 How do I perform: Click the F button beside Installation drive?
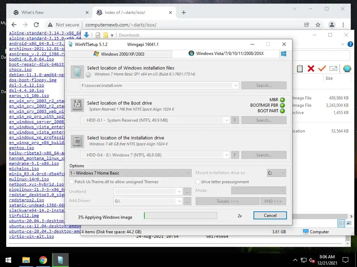pyautogui.click(x=235, y=155)
